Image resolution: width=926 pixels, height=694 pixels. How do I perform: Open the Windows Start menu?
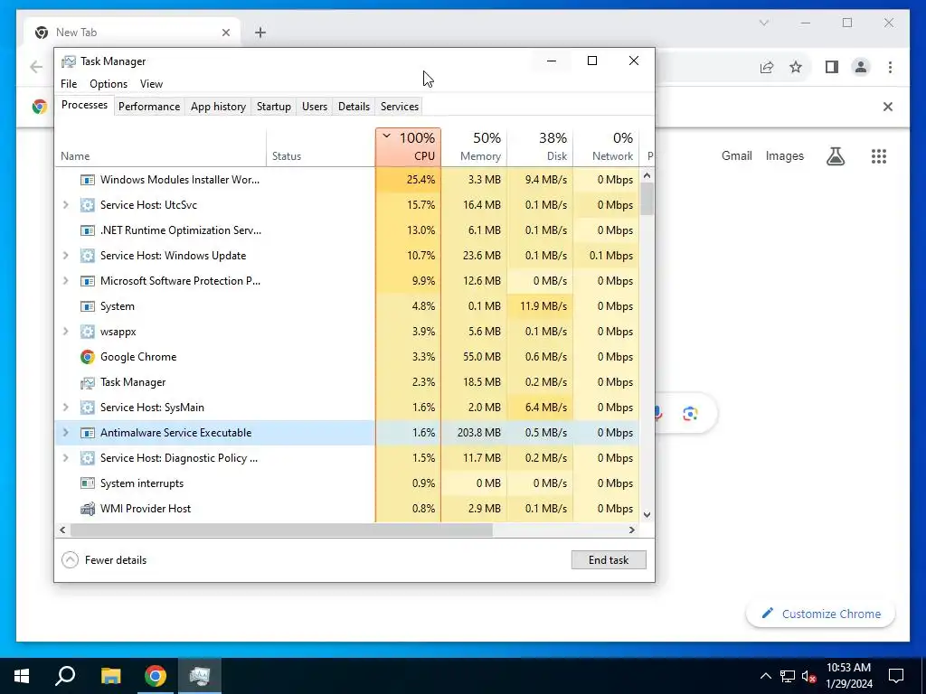[22, 676]
